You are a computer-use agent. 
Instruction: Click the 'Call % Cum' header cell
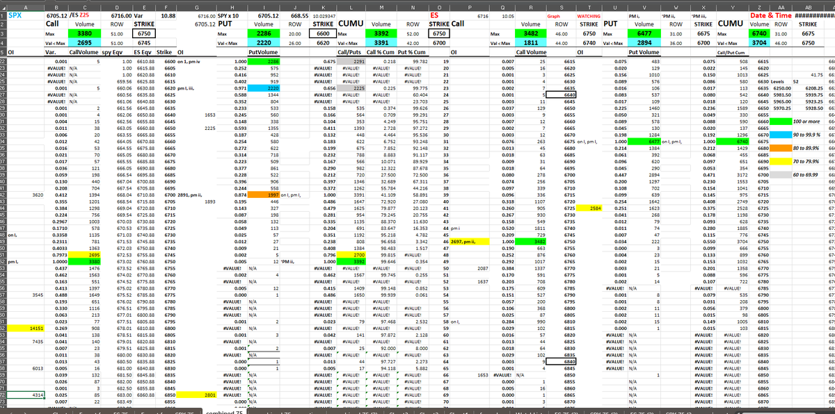pos(381,51)
